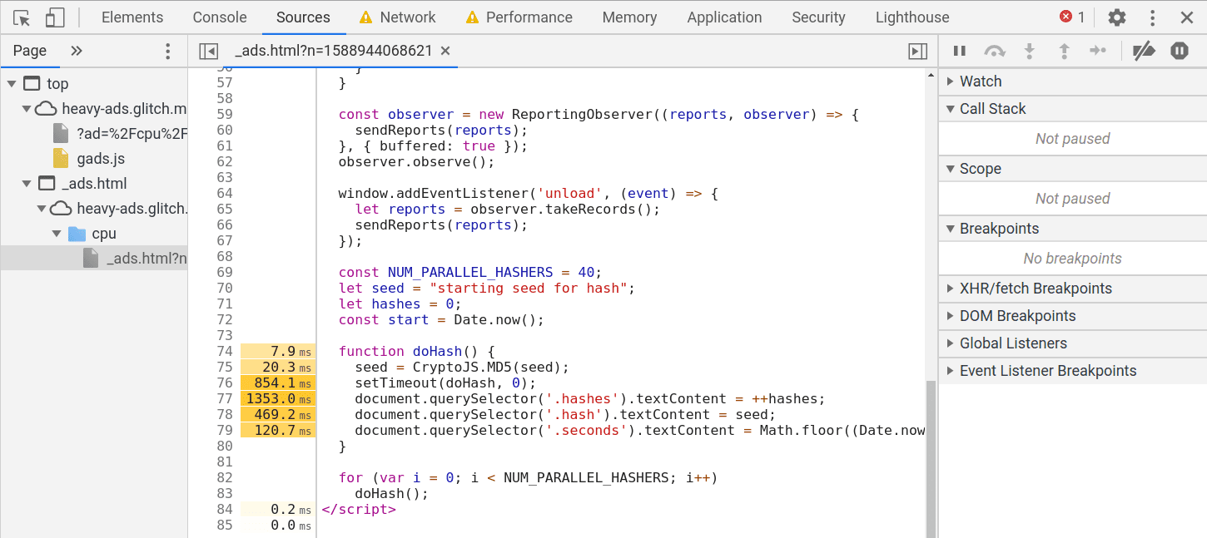Deactivate all breakpoints
Viewport: 1207px width, 538px height.
[1144, 51]
